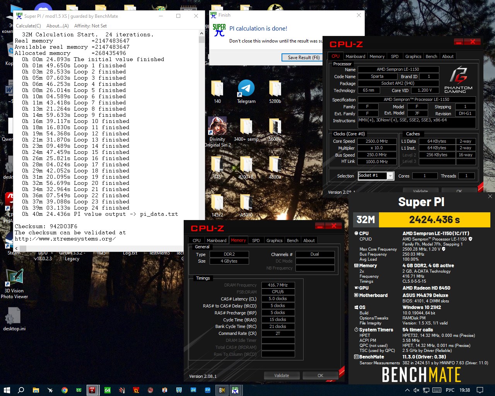Viewport: 495px width, 396px height.
Task: Open File Explorer from the taskbar
Action: [x=36, y=390]
